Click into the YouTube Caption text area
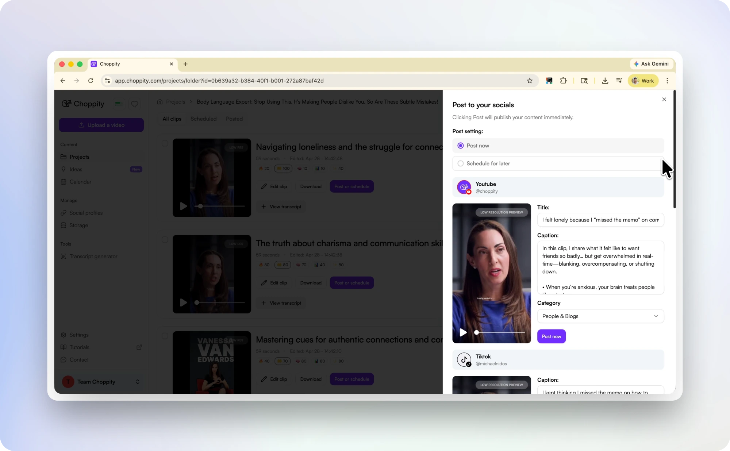 600,267
